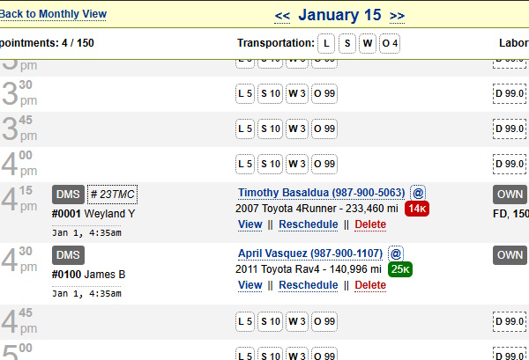Select the L transportation box in header
The width and height of the screenshot is (529, 360).
point(326,43)
